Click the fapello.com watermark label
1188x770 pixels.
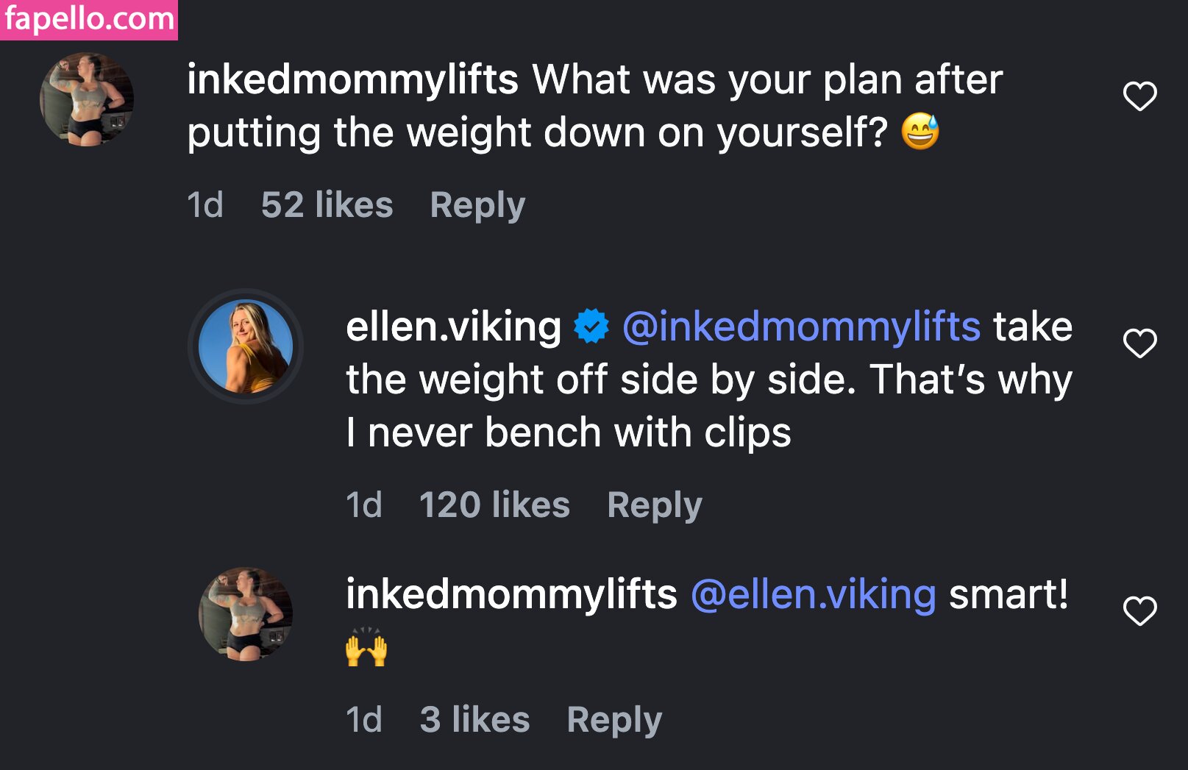point(89,19)
